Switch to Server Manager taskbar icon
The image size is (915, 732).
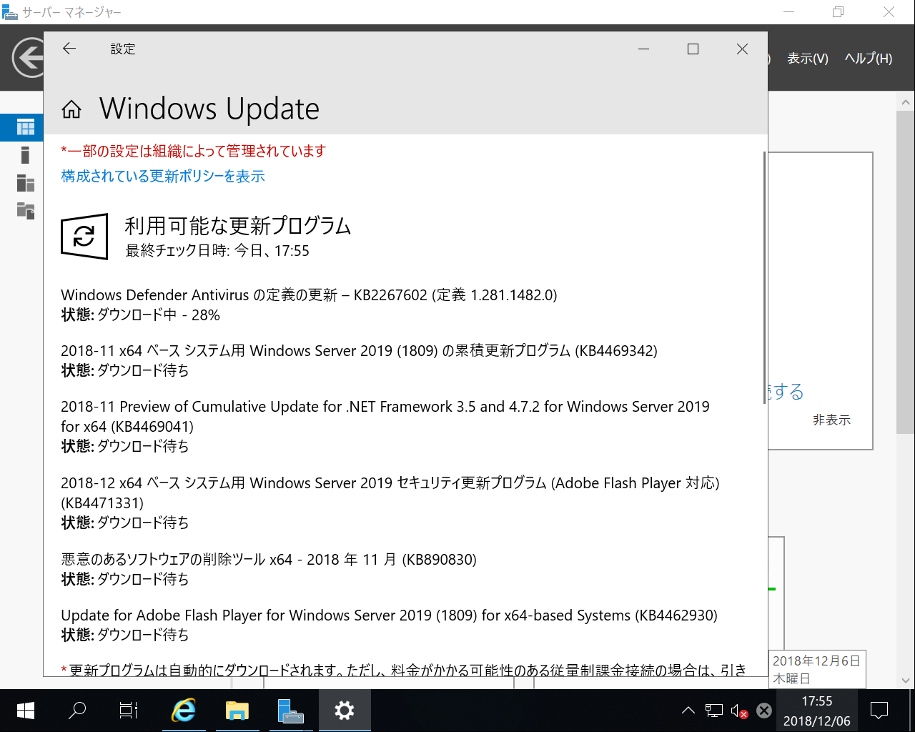click(x=290, y=711)
